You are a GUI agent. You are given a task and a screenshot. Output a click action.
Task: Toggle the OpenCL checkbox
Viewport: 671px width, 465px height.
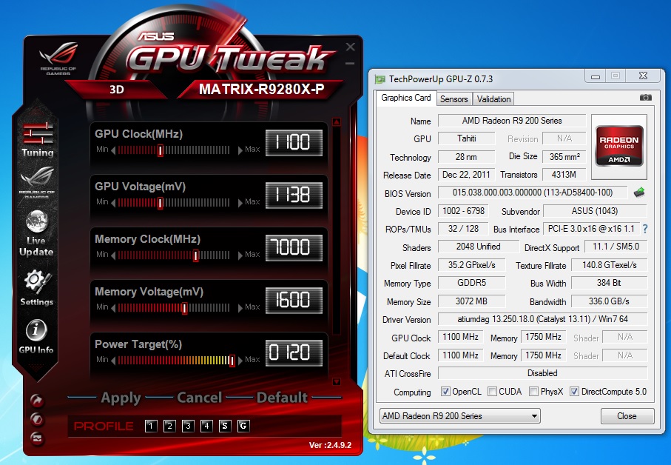tap(445, 392)
